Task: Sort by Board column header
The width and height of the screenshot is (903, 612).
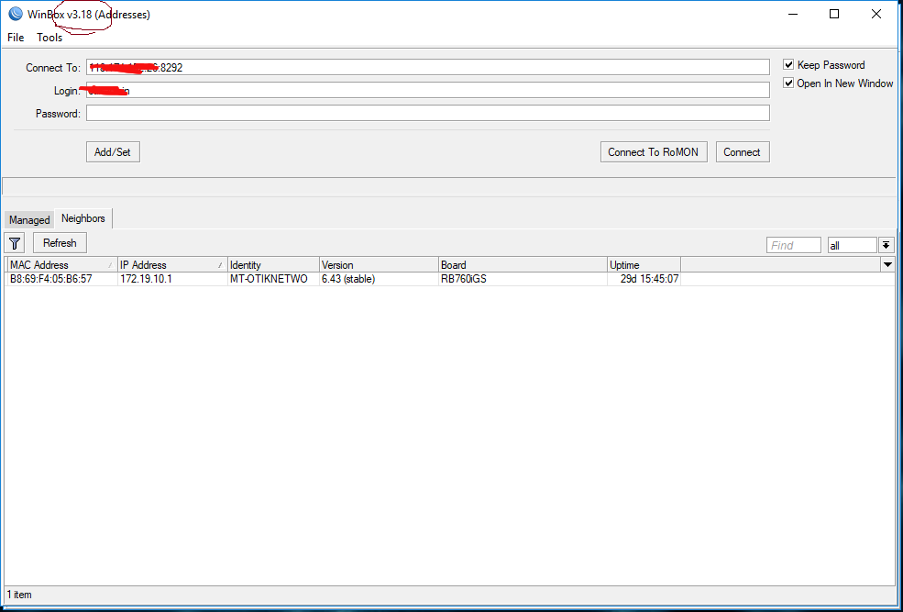Action: tap(523, 264)
